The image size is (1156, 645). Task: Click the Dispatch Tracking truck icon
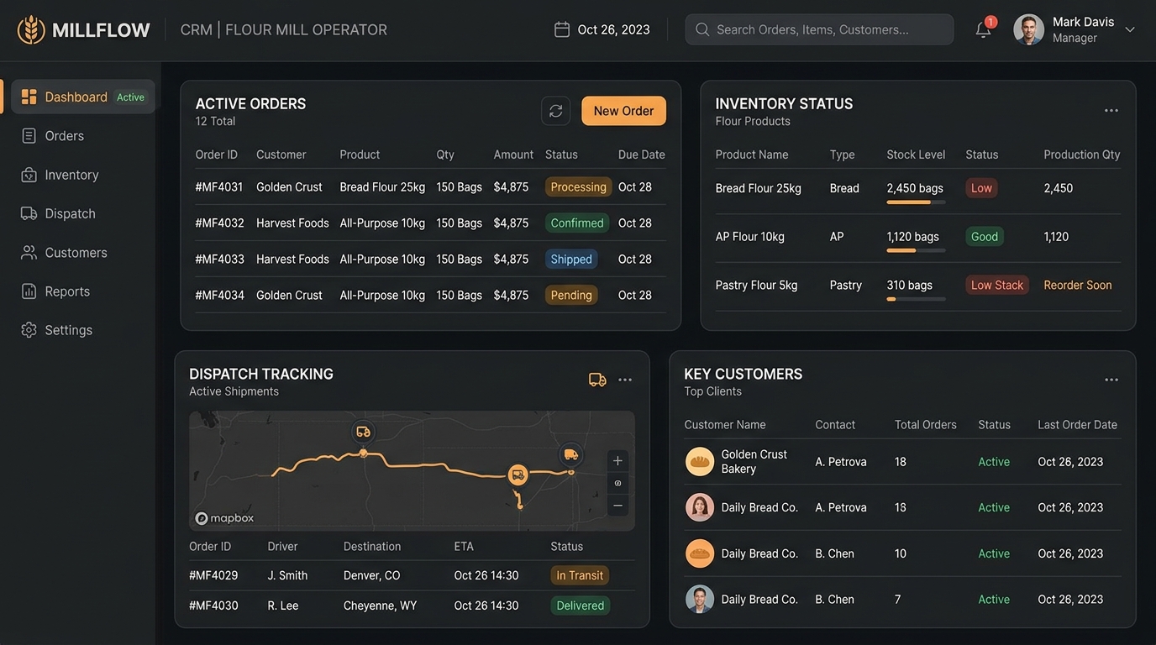tap(597, 380)
